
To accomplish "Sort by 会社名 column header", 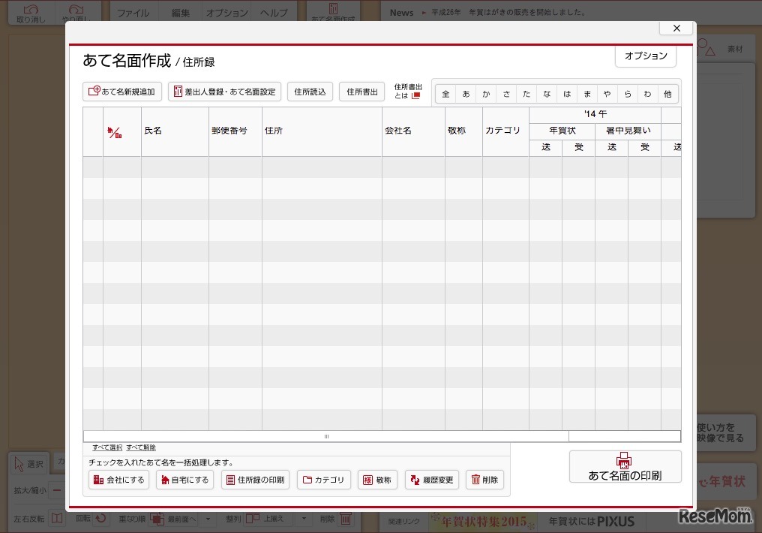I will (413, 132).
